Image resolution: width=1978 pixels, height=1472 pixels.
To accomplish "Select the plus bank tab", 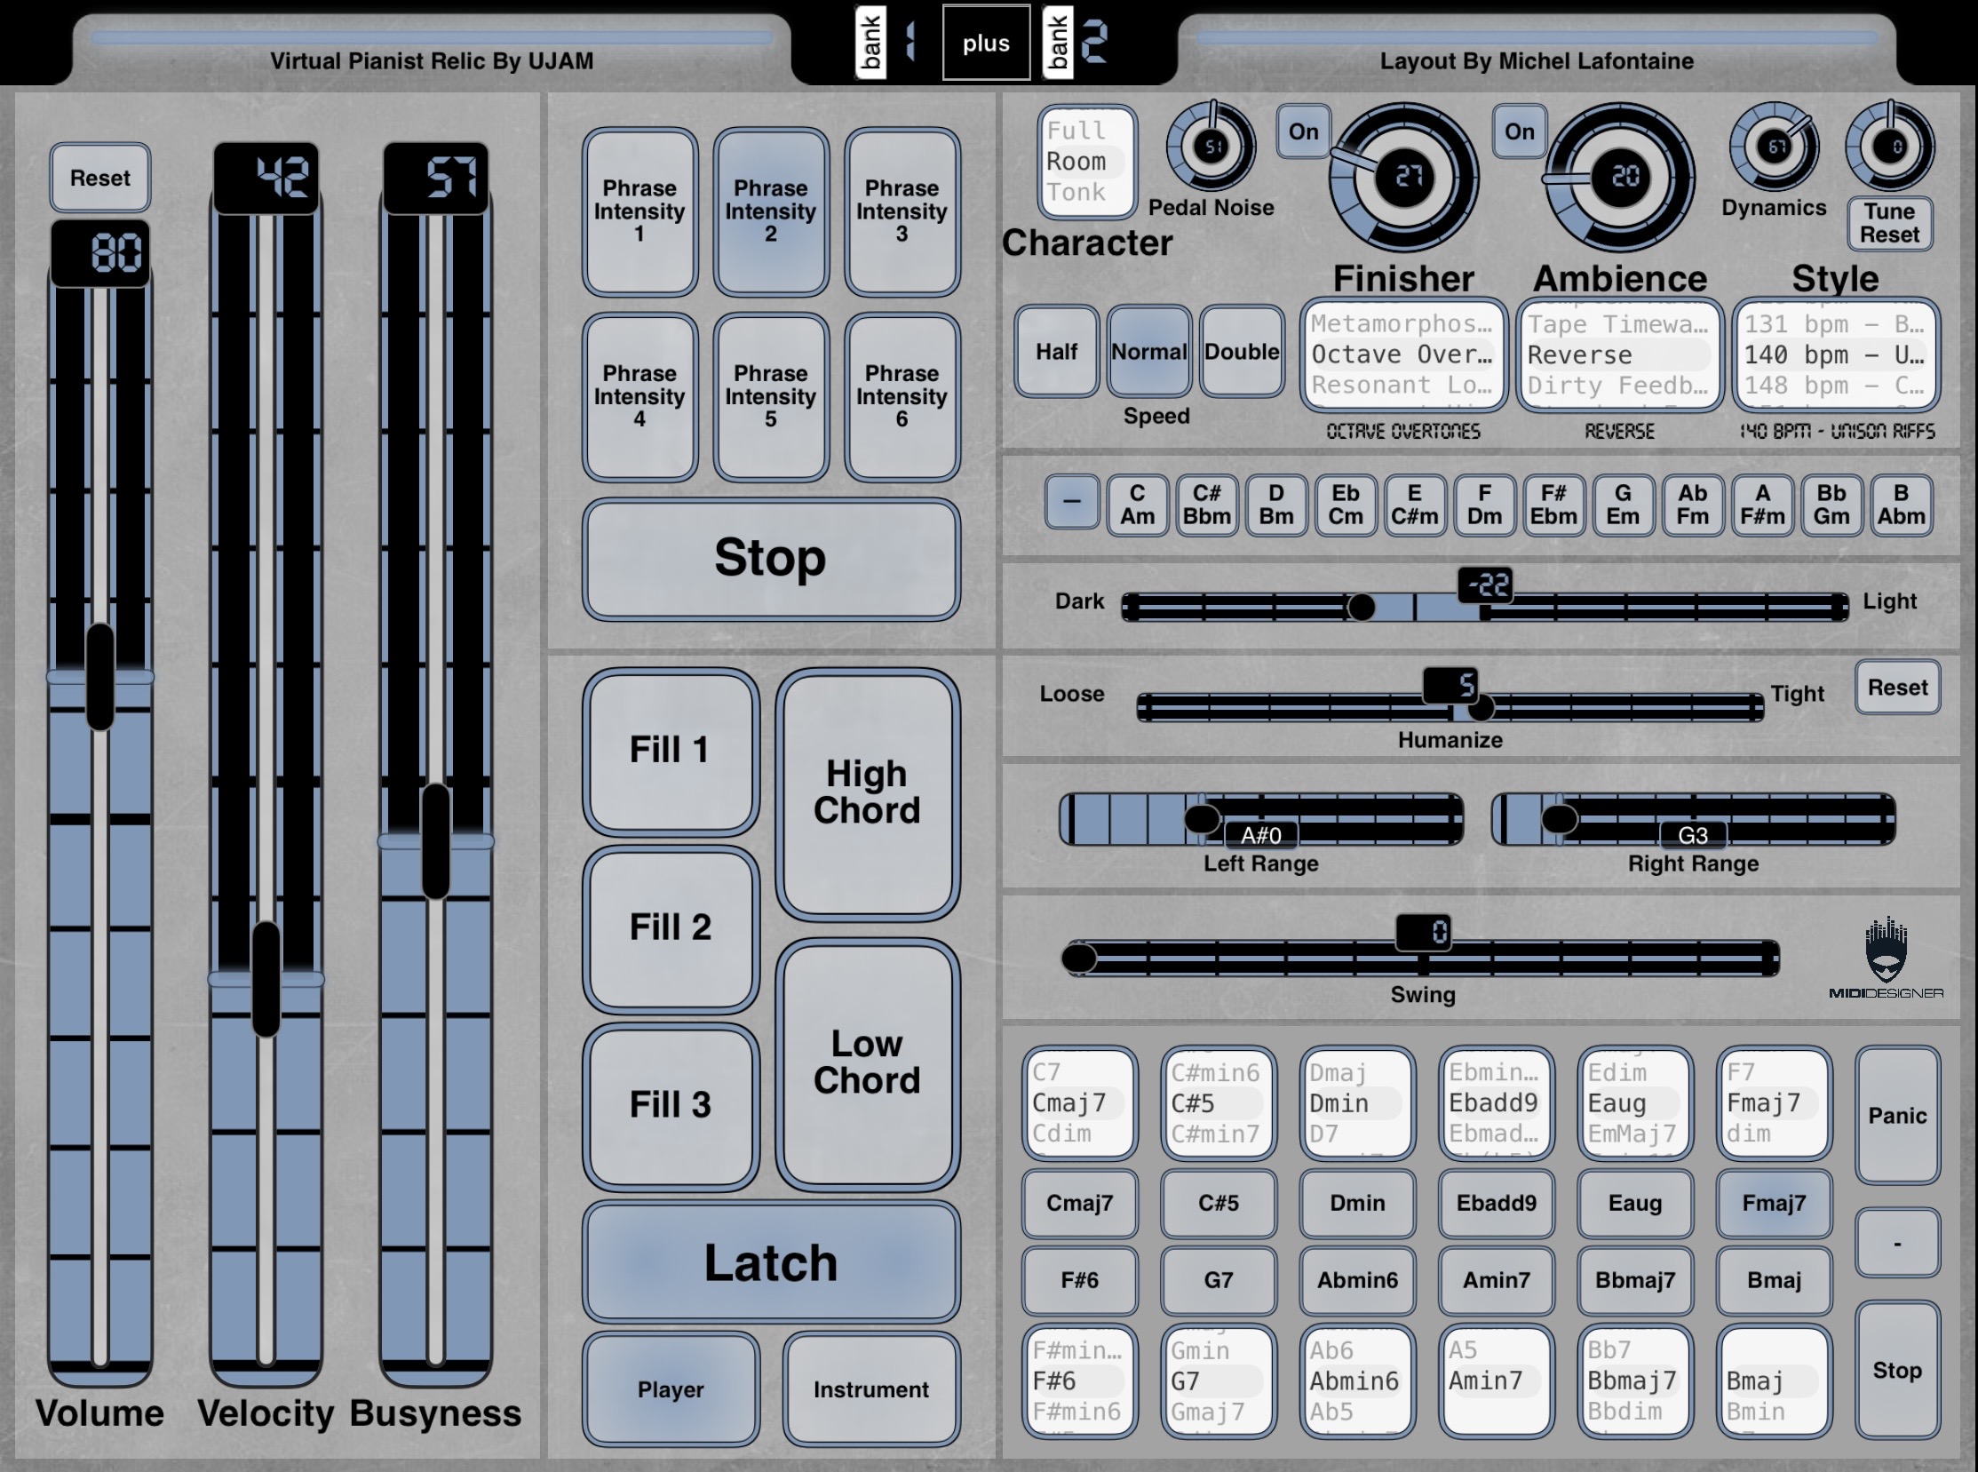I will coord(986,42).
